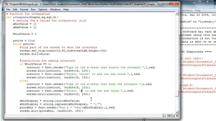Click the 'screen.set_clip' line
216x121 pixels.
[63, 51]
